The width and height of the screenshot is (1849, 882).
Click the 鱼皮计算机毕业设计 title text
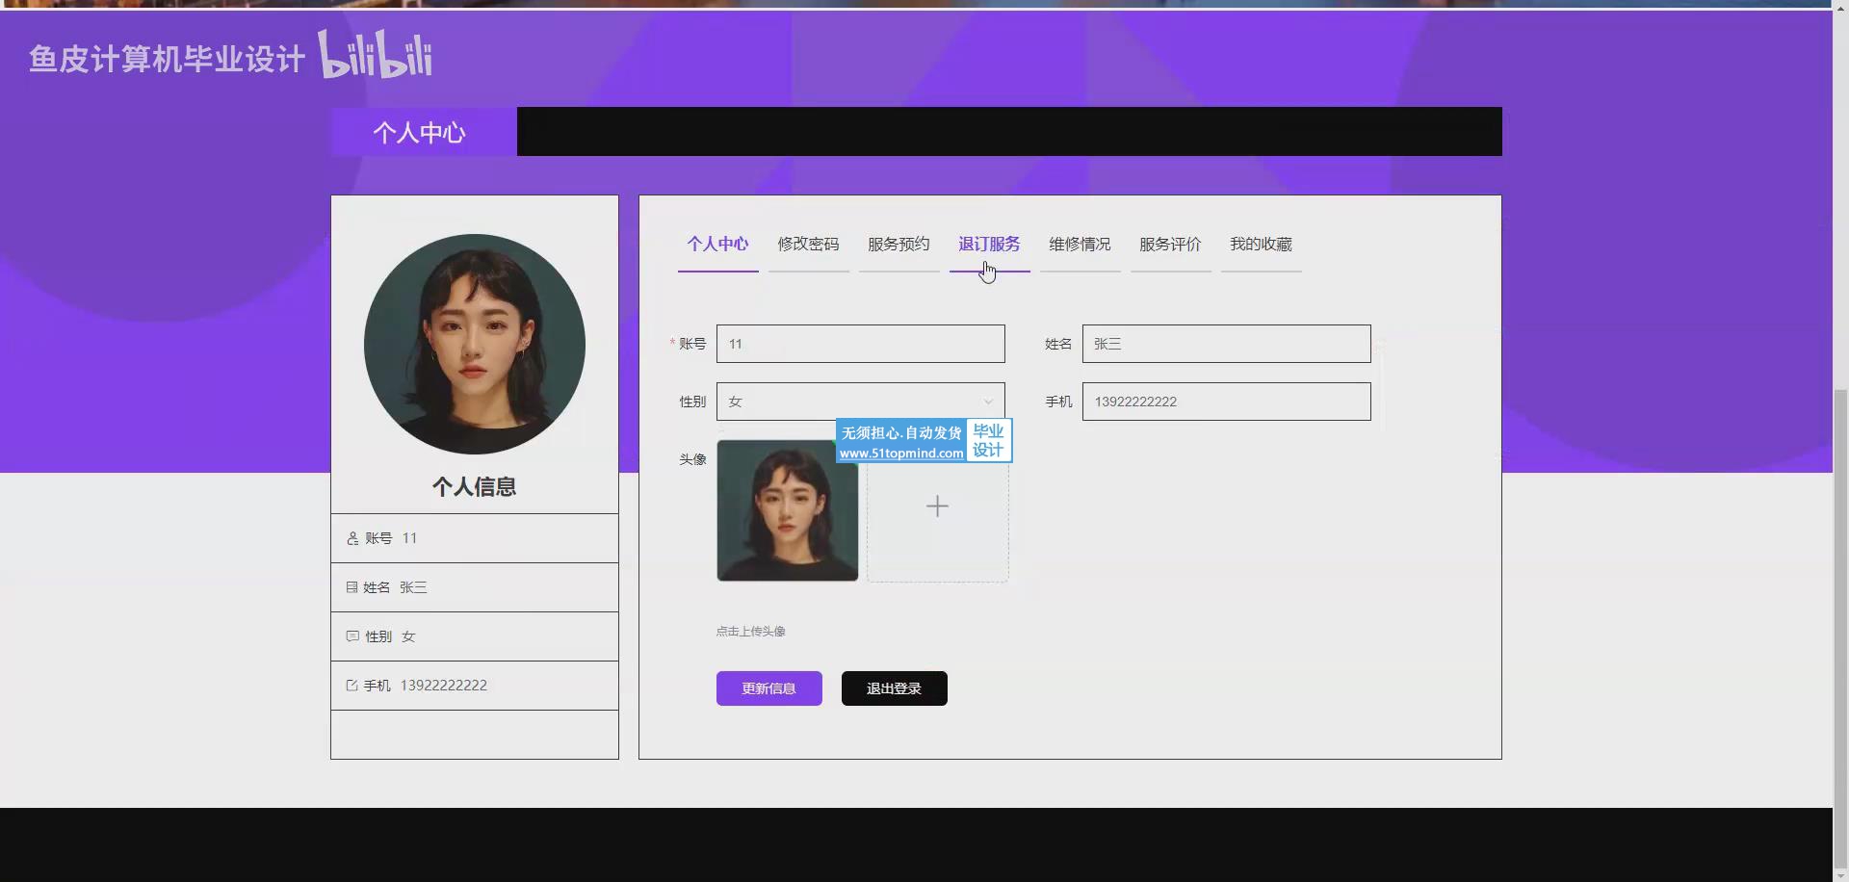point(167,59)
